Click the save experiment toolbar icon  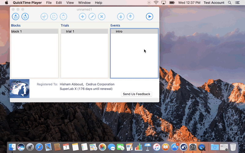tap(25, 17)
